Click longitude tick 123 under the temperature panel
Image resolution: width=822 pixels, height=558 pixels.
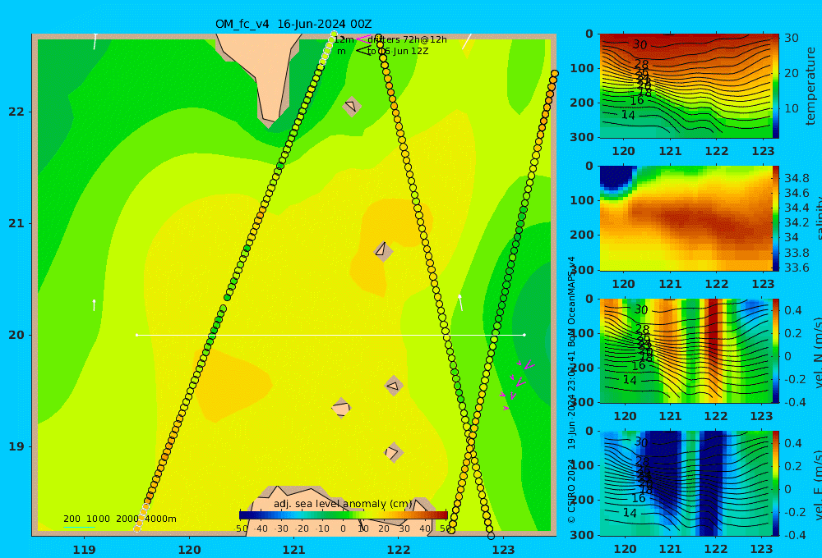[763, 151]
